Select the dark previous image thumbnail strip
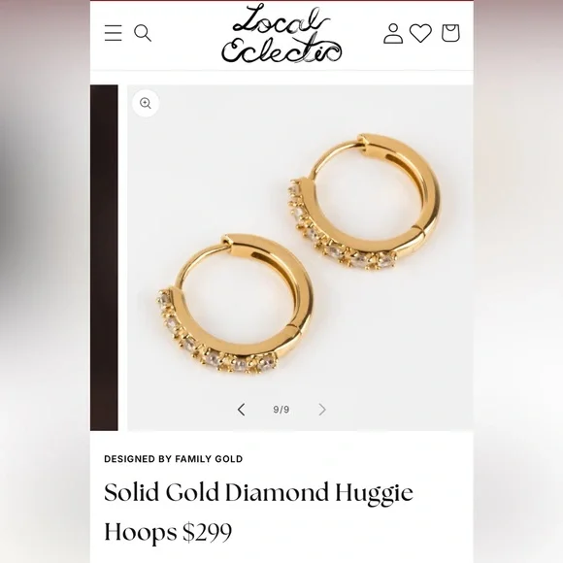This screenshot has width=563, height=563. coord(104,257)
